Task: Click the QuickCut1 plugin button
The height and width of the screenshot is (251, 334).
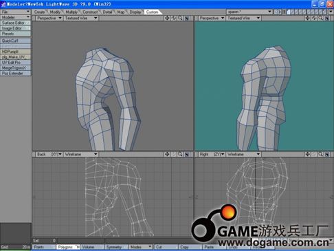Action: click(x=16, y=41)
